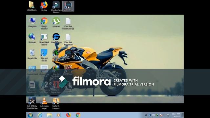
Task: Select the Computer desktop icon
Action: pos(32,23)
